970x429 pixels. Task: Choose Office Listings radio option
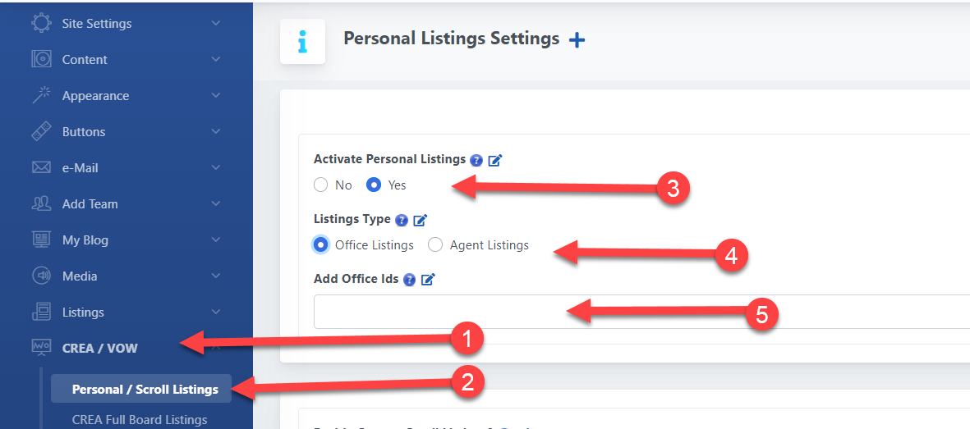[321, 245]
